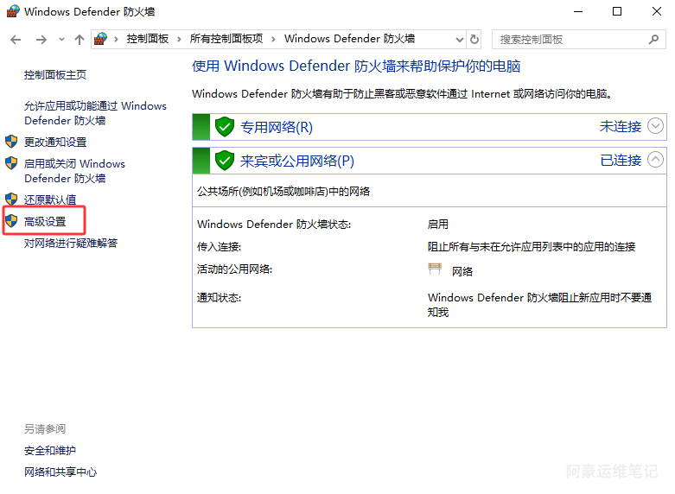675x494 pixels.
Task: Click the forward navigation arrow
Action: (41, 39)
